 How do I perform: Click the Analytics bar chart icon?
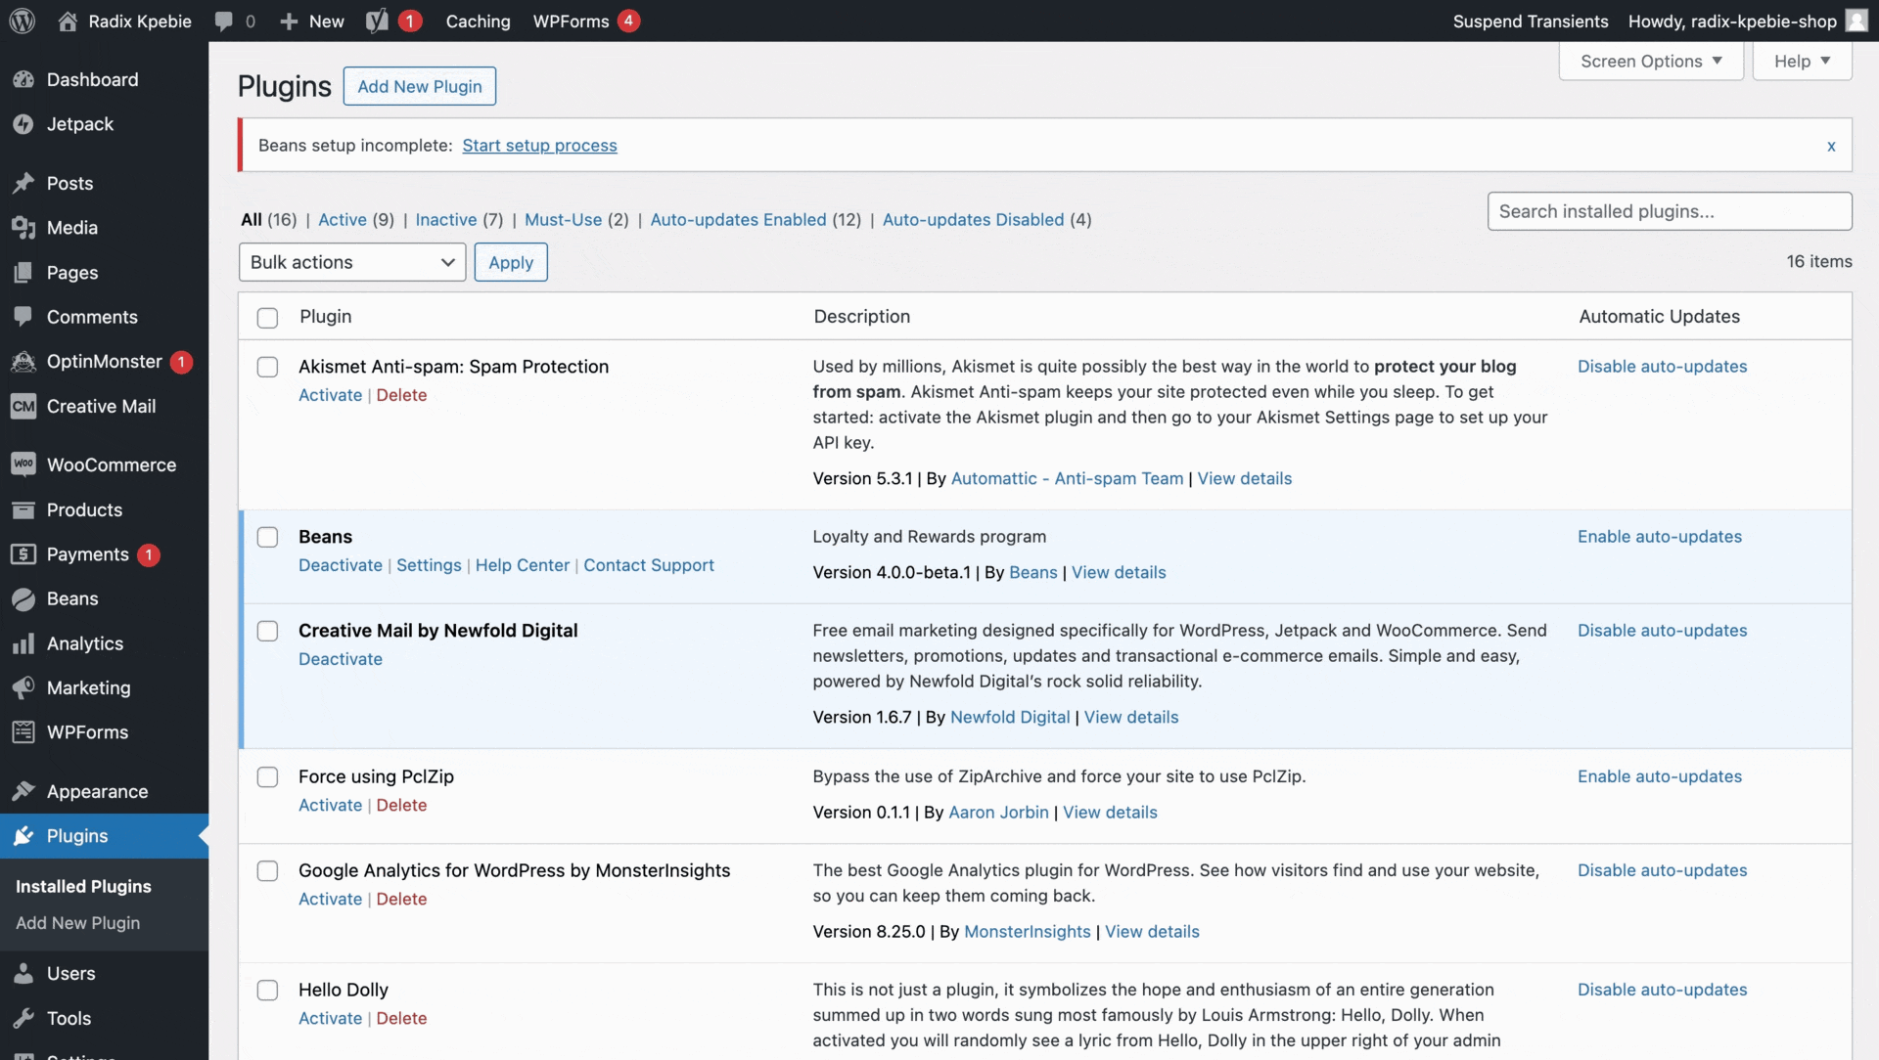(x=23, y=643)
